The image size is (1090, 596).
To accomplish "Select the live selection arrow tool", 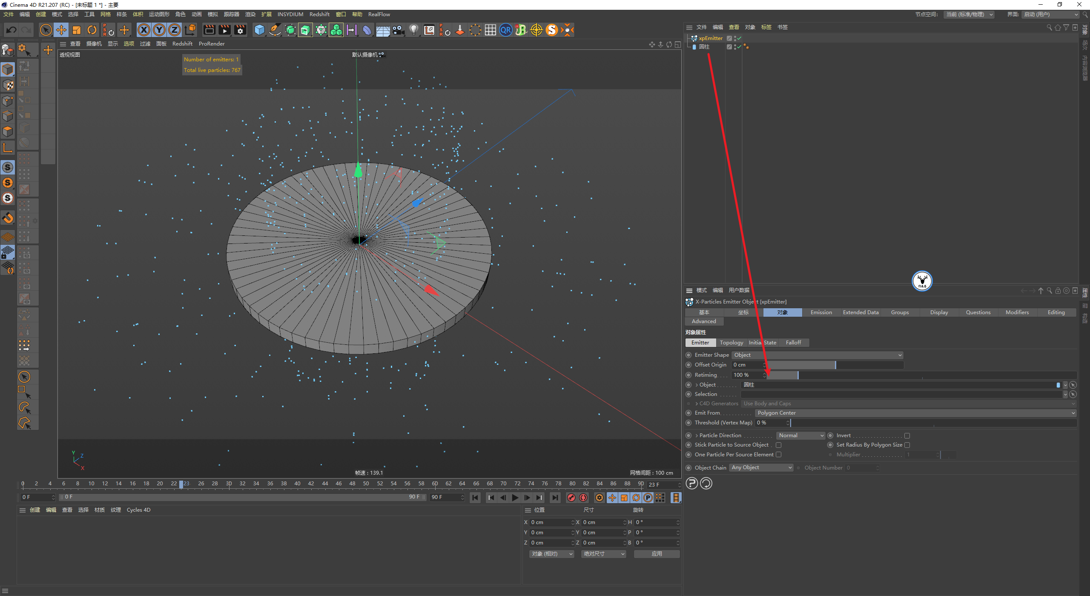I will 46,30.
